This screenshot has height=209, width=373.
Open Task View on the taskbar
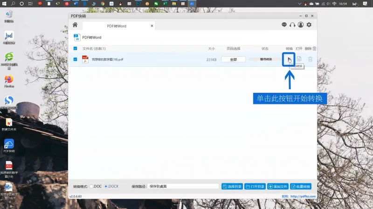pos(30,4)
